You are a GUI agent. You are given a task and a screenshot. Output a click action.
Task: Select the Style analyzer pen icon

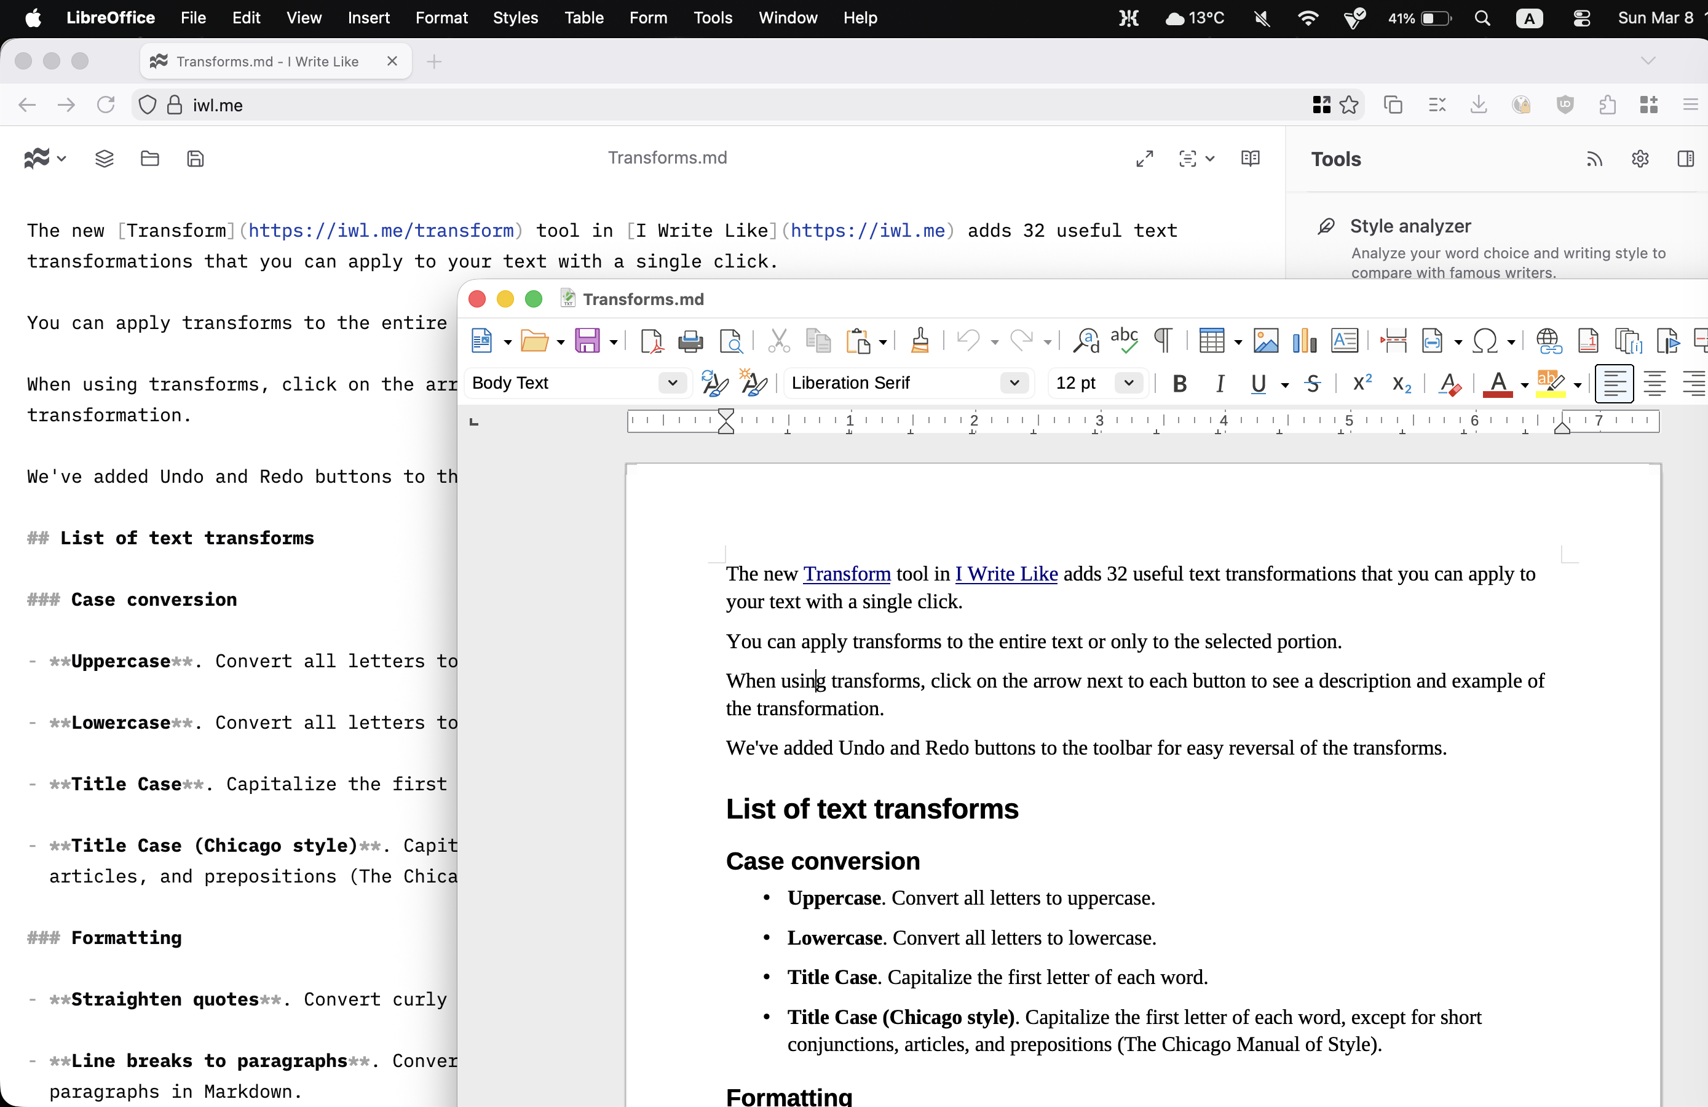tap(1325, 226)
